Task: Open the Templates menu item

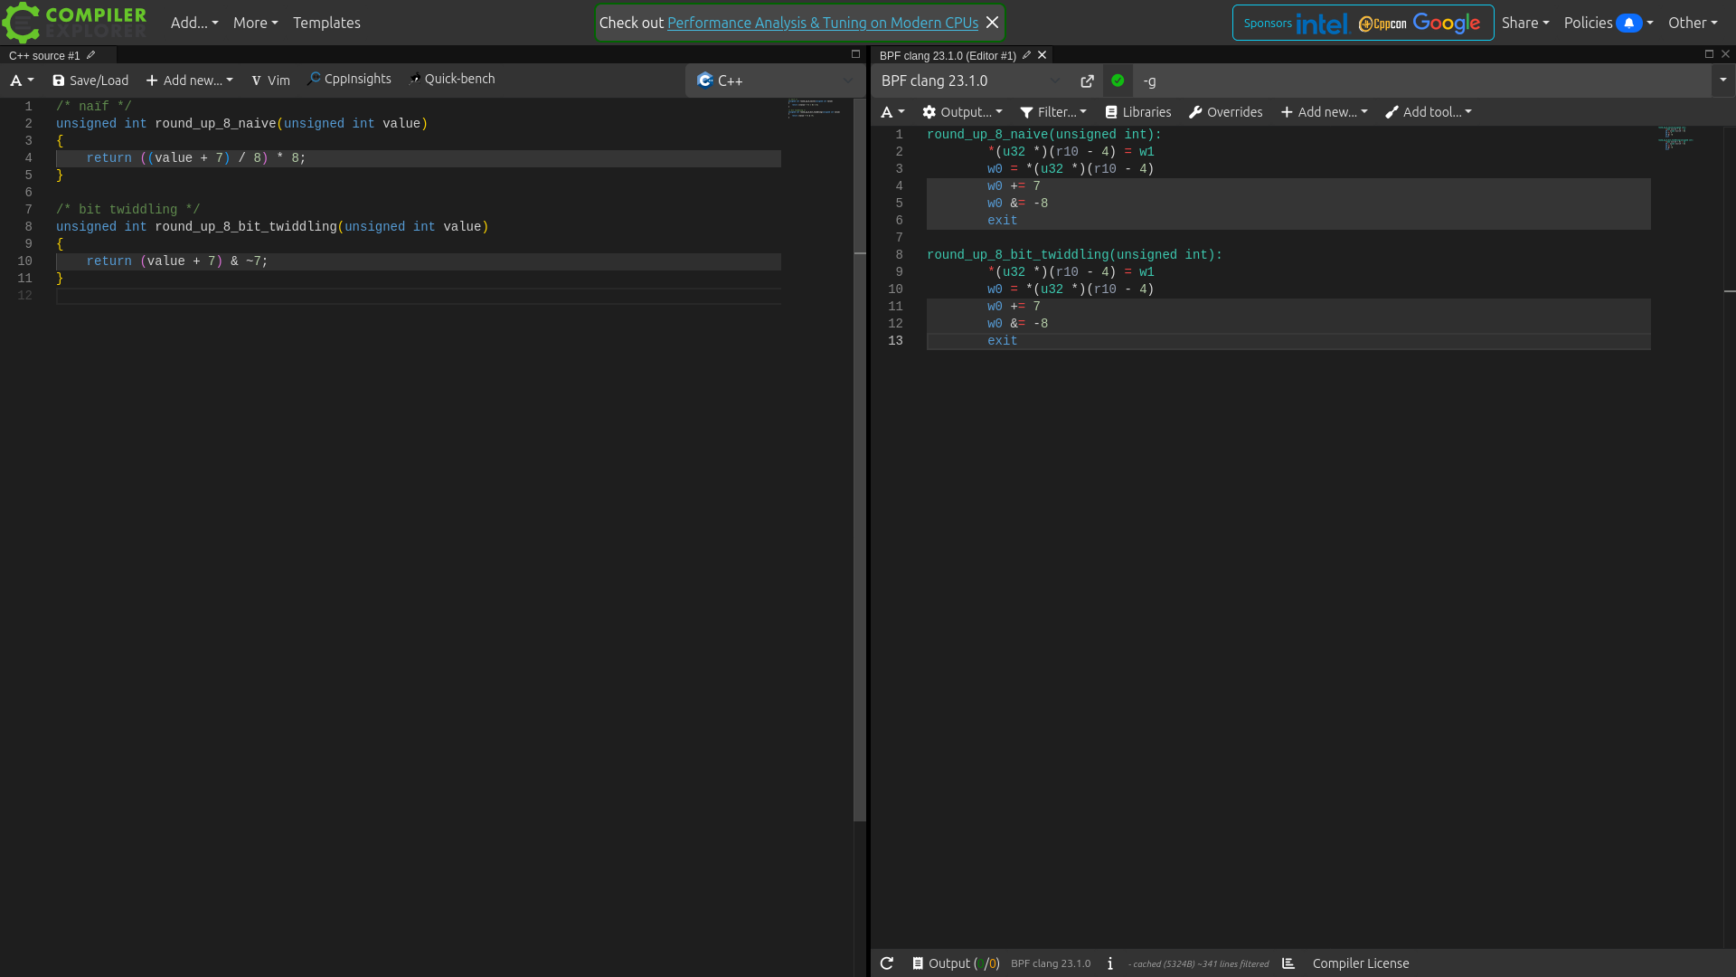Action: coord(326,23)
